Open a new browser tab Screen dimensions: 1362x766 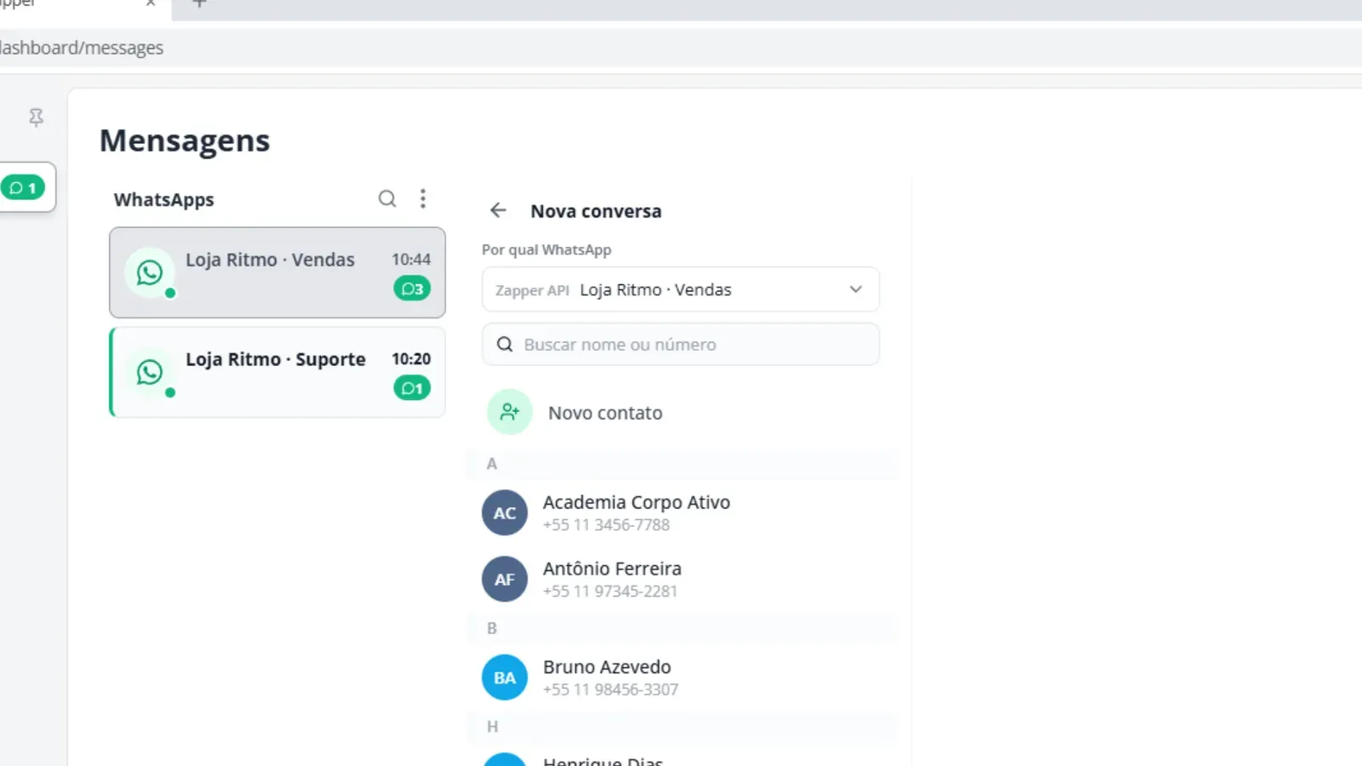[199, 3]
